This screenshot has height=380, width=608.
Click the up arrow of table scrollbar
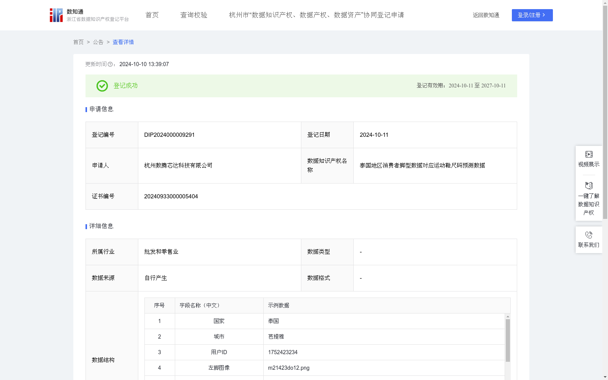click(508, 316)
